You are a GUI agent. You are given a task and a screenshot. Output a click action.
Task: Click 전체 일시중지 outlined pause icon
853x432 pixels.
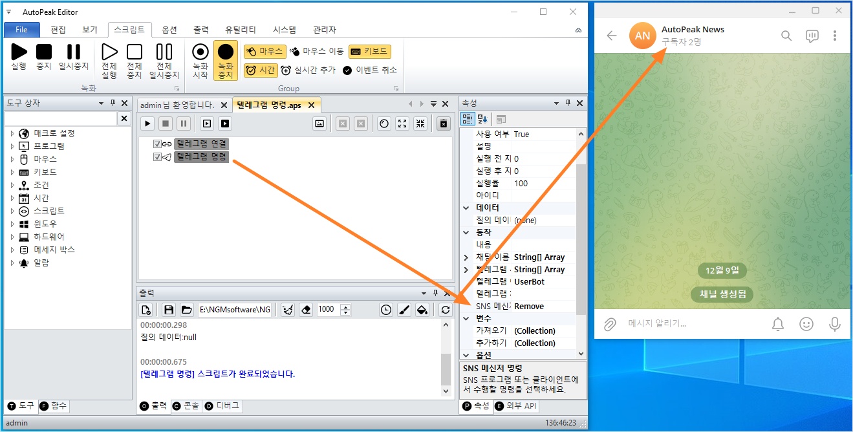(164, 52)
